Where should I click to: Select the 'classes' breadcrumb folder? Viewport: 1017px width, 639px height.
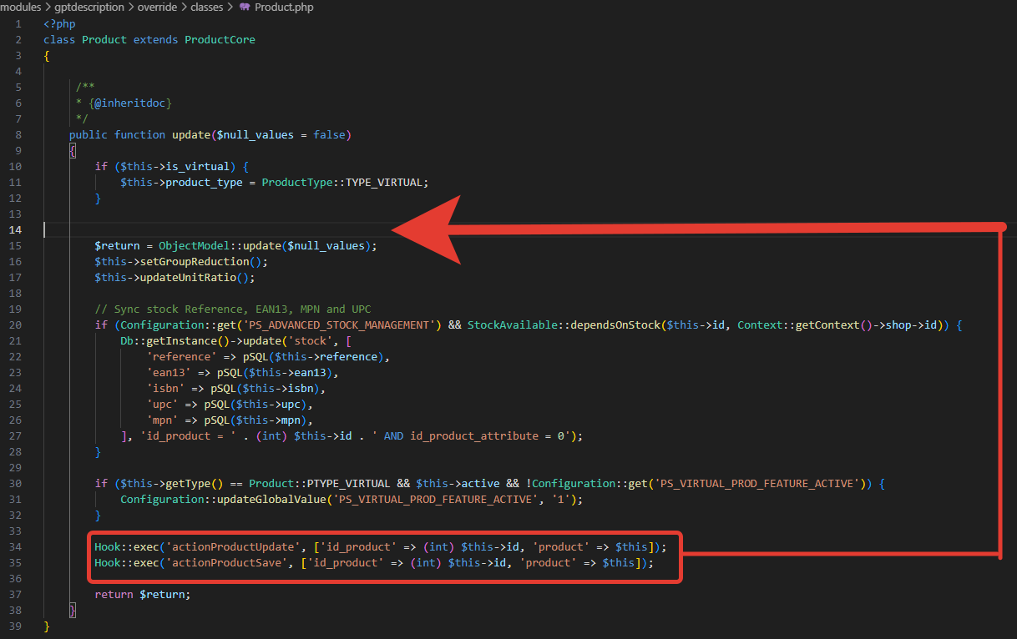205,7
